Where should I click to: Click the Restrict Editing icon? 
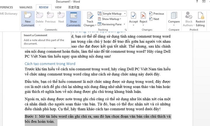[x=201, y=15]
